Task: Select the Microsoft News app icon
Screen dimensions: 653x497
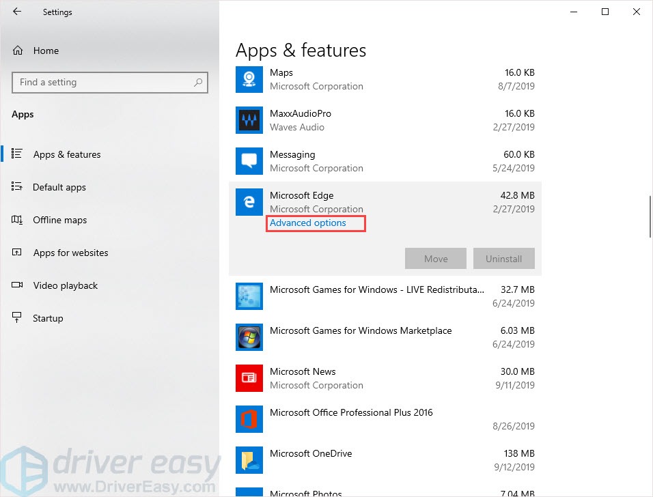Action: coord(249,378)
